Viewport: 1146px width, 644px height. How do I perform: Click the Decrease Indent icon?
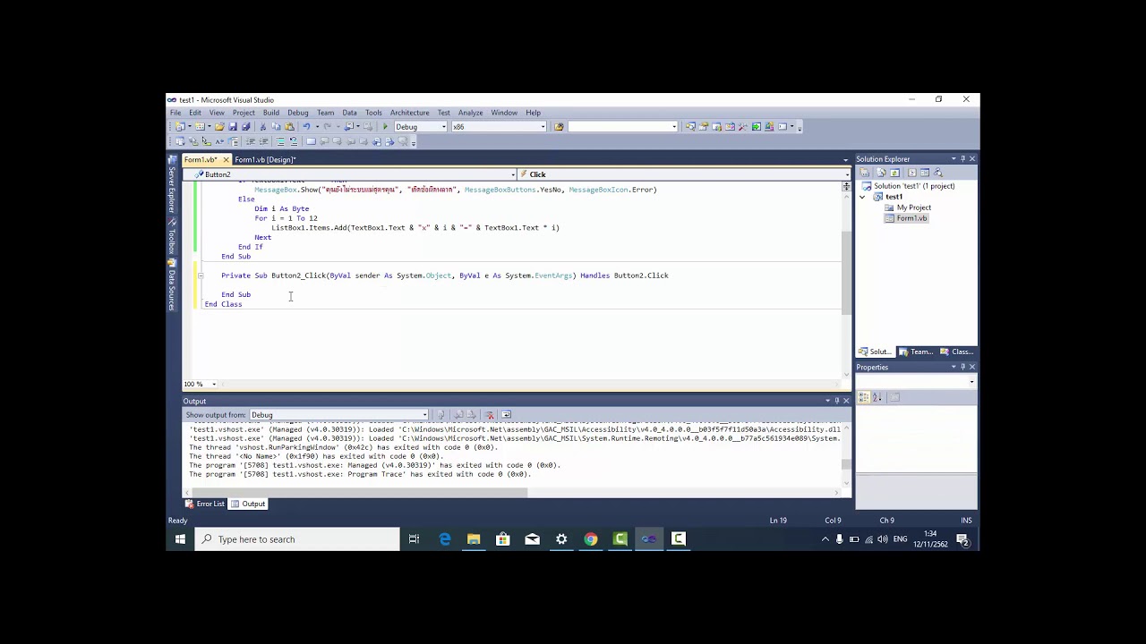tap(251, 141)
